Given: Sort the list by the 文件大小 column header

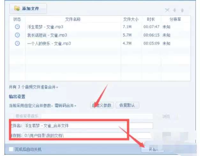Looking at the screenshot, I should 131,19.
